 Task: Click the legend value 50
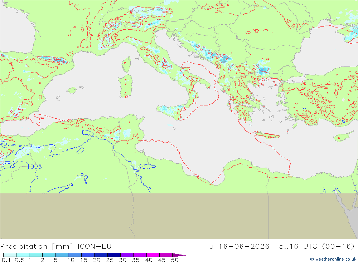click(x=175, y=260)
